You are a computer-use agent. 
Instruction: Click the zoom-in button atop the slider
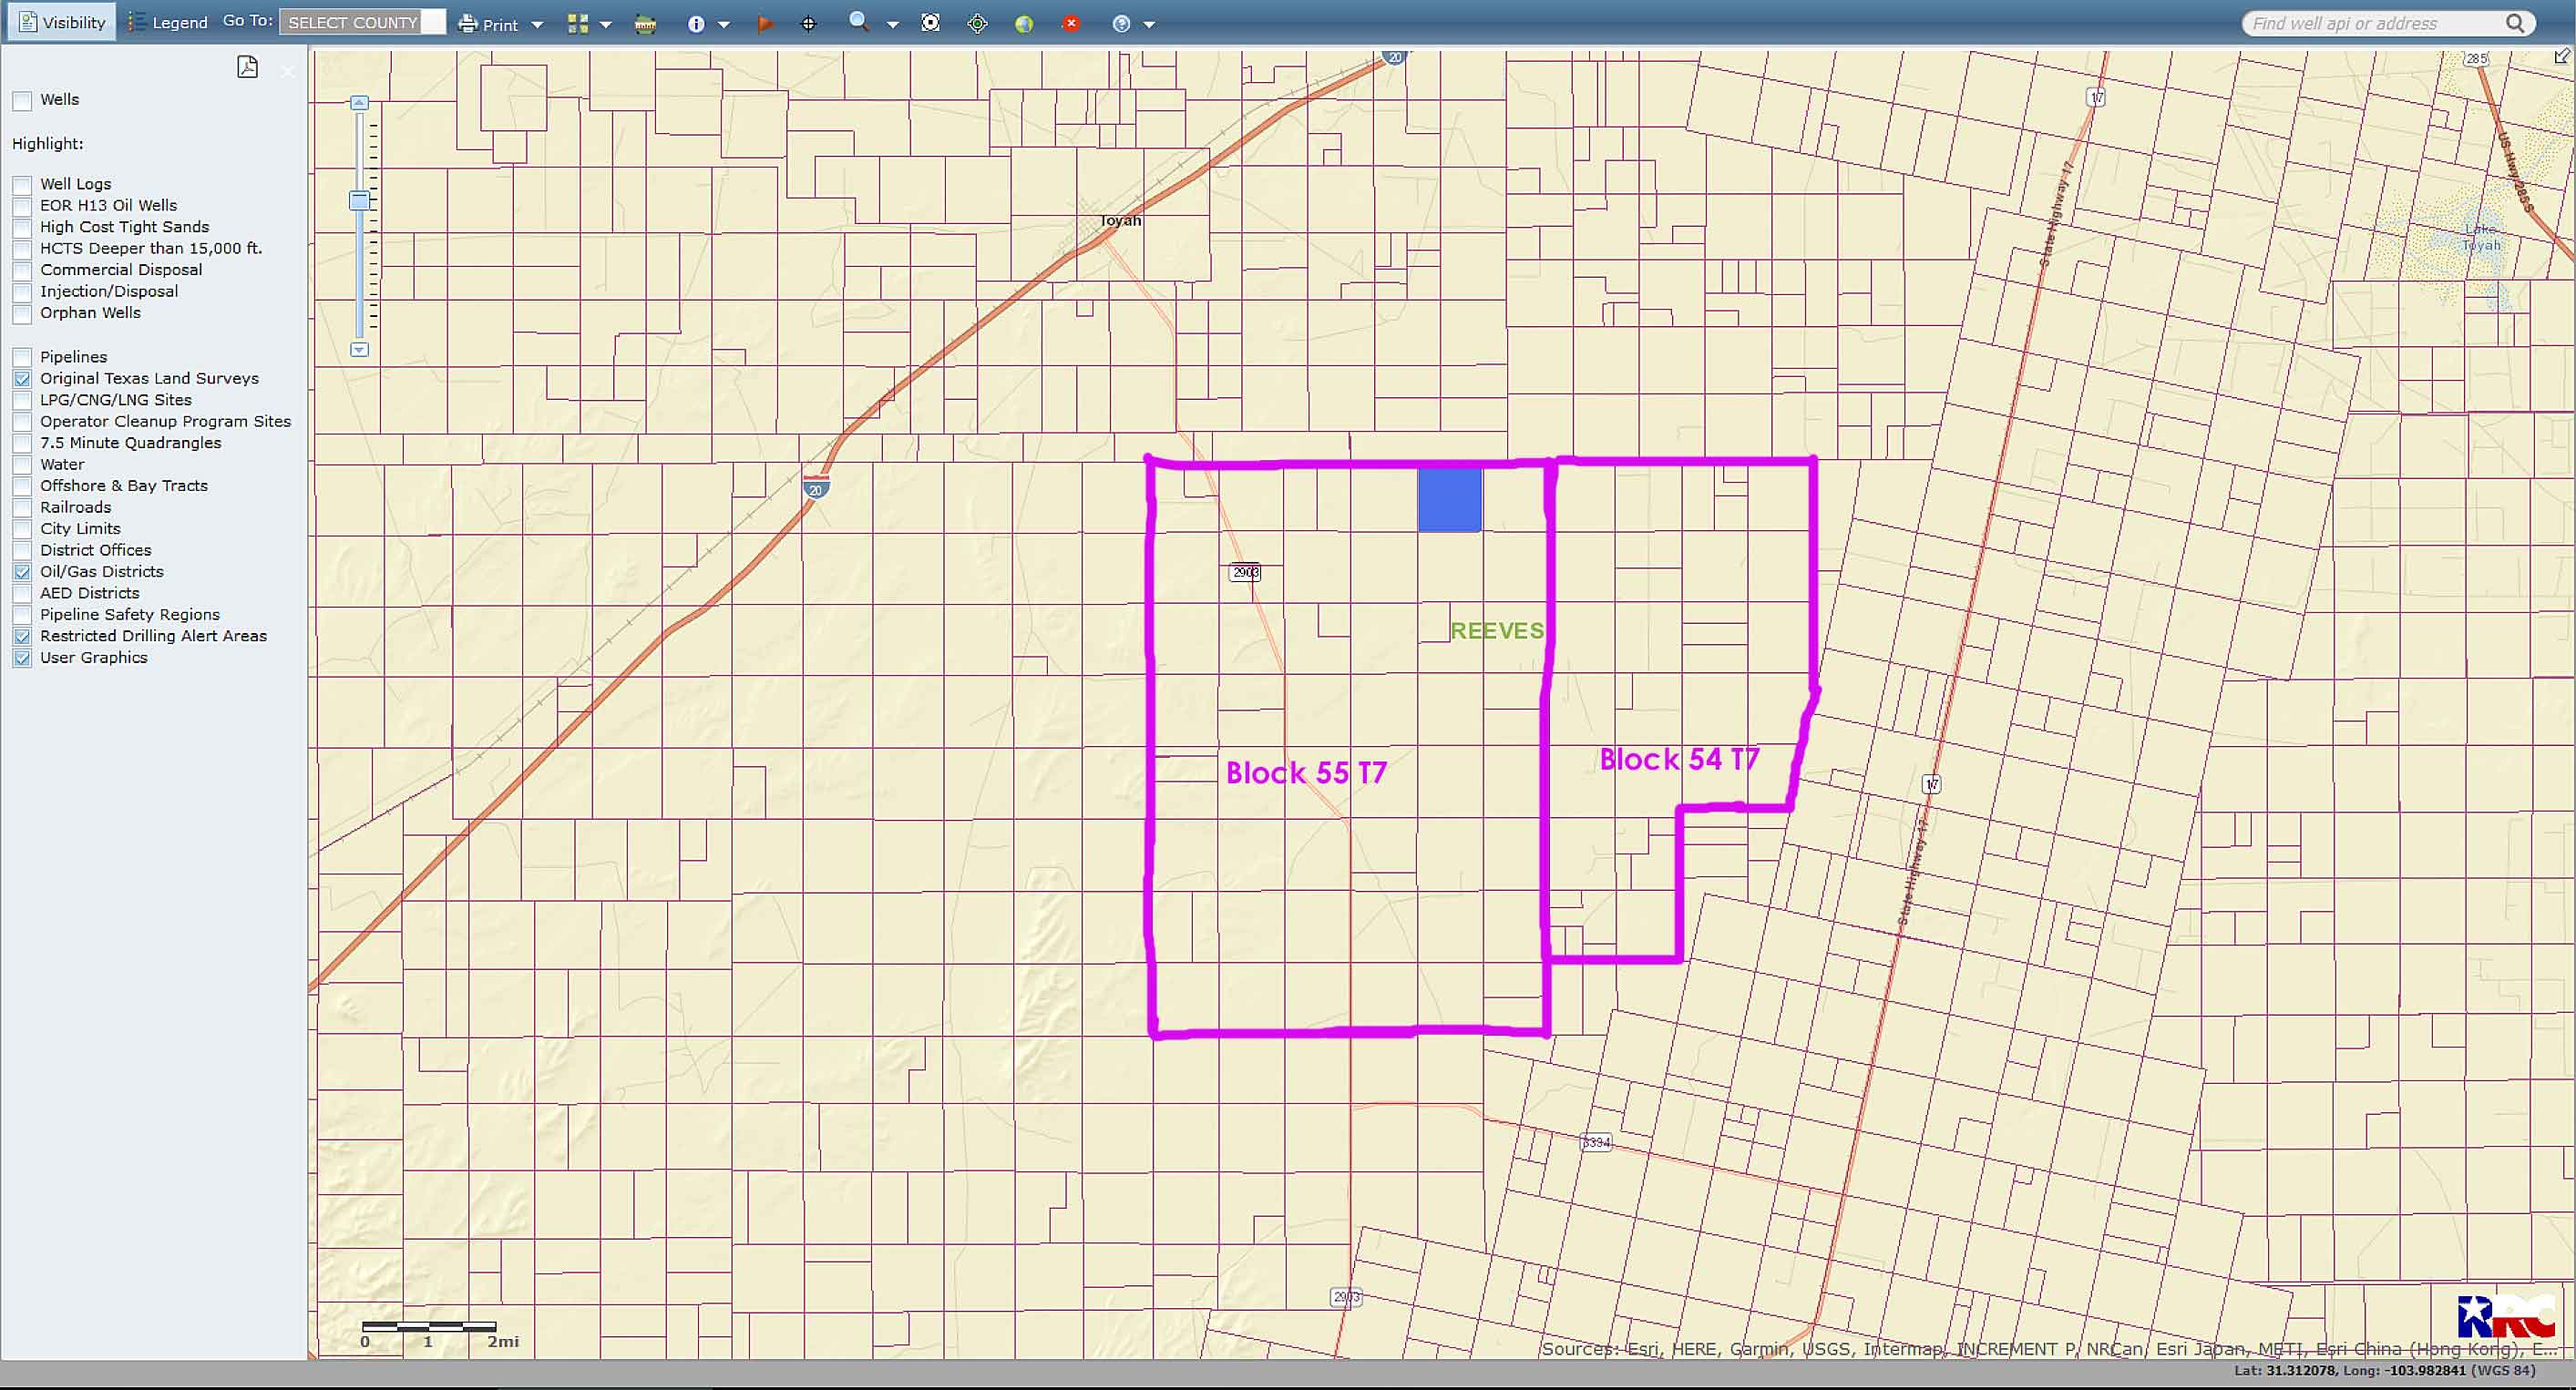359,103
